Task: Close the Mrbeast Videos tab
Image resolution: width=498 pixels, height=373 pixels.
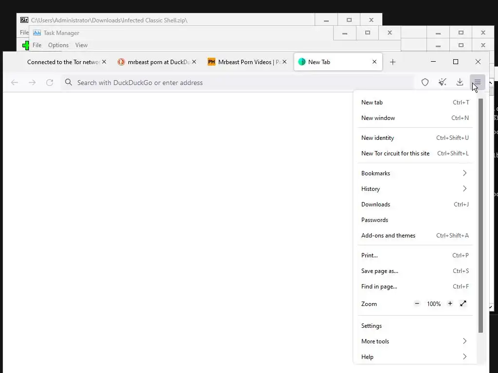Action: tap(285, 62)
